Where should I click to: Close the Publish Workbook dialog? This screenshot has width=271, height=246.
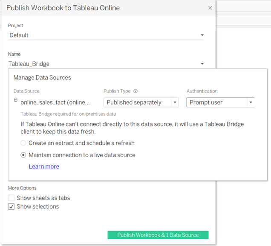(x=210, y=8)
